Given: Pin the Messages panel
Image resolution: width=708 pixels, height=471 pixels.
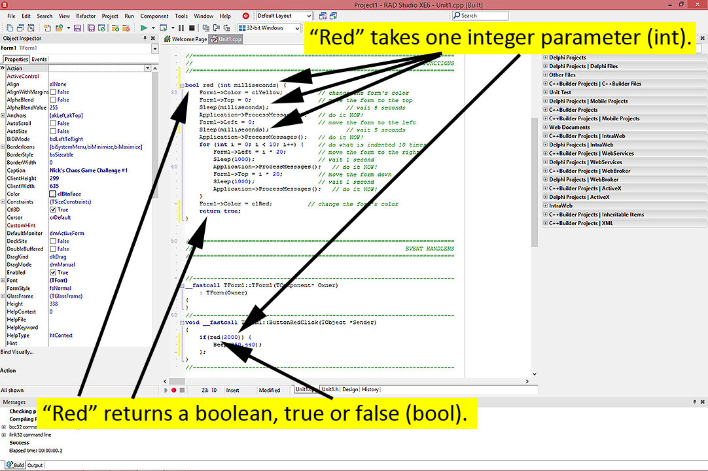Looking at the screenshot, I should pyautogui.click(x=694, y=402).
